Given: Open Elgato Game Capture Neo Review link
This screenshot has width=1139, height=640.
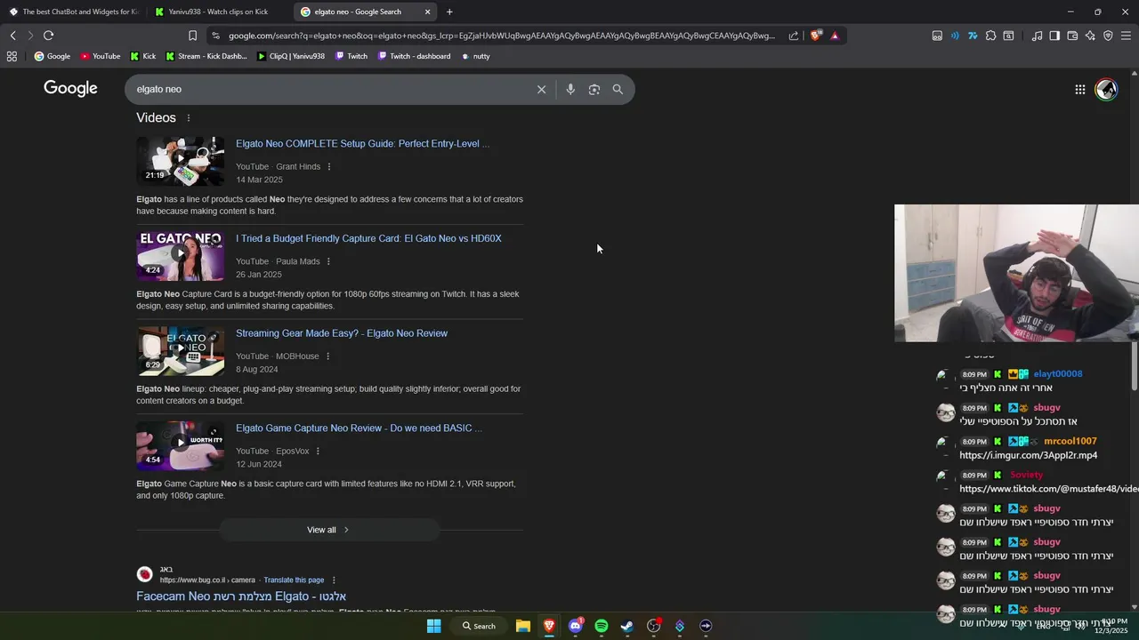Looking at the screenshot, I should pyautogui.click(x=359, y=428).
